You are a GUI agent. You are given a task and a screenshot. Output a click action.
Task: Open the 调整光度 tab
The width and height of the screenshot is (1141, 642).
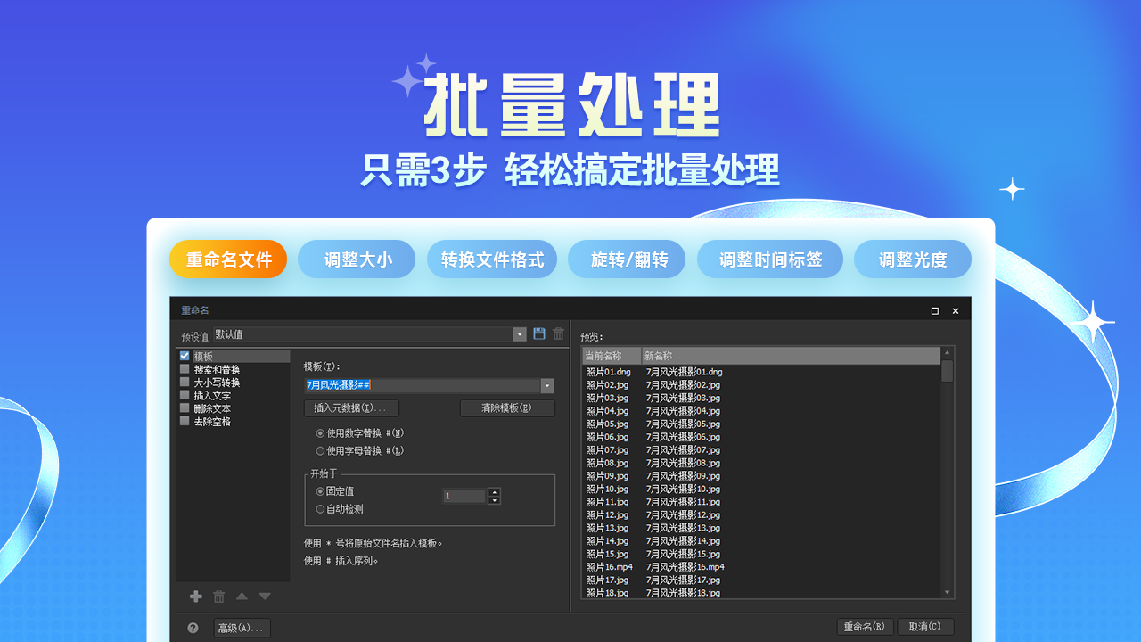[x=913, y=259]
